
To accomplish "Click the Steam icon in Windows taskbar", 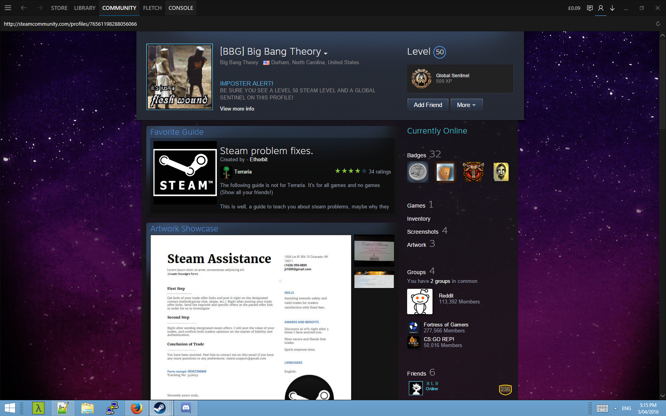I will 160,408.
